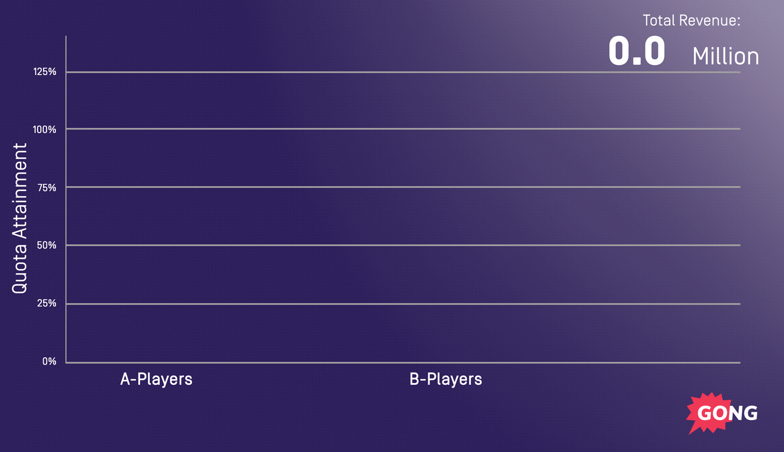Click the 75% axis label
This screenshot has height=452, width=784.
[x=46, y=188]
